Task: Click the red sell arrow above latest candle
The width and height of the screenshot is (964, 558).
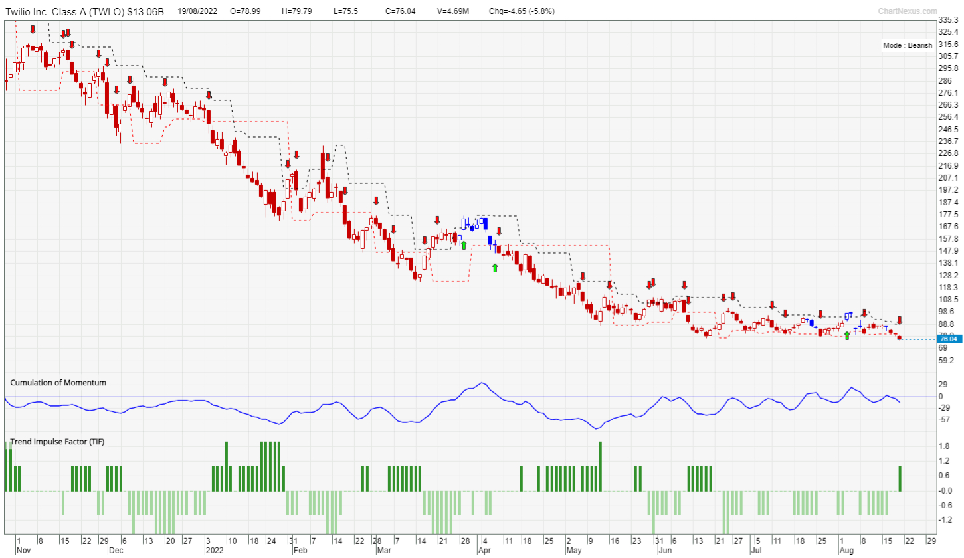Action: (900, 320)
